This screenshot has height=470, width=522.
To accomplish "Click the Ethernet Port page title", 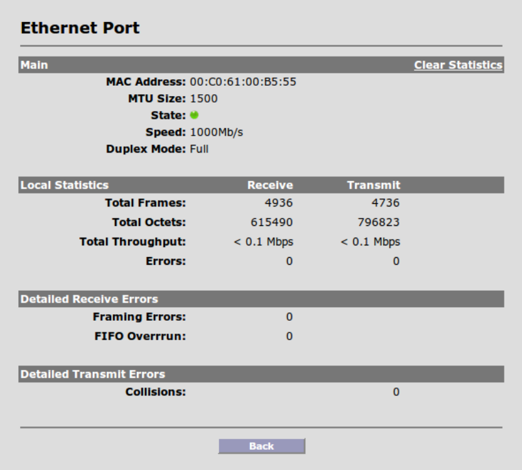I will (x=81, y=28).
